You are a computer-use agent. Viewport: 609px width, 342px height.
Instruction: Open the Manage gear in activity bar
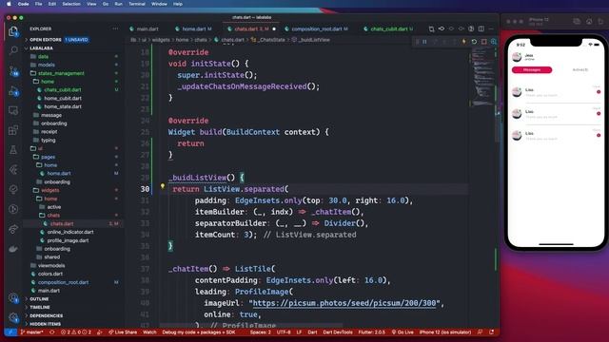point(13,317)
